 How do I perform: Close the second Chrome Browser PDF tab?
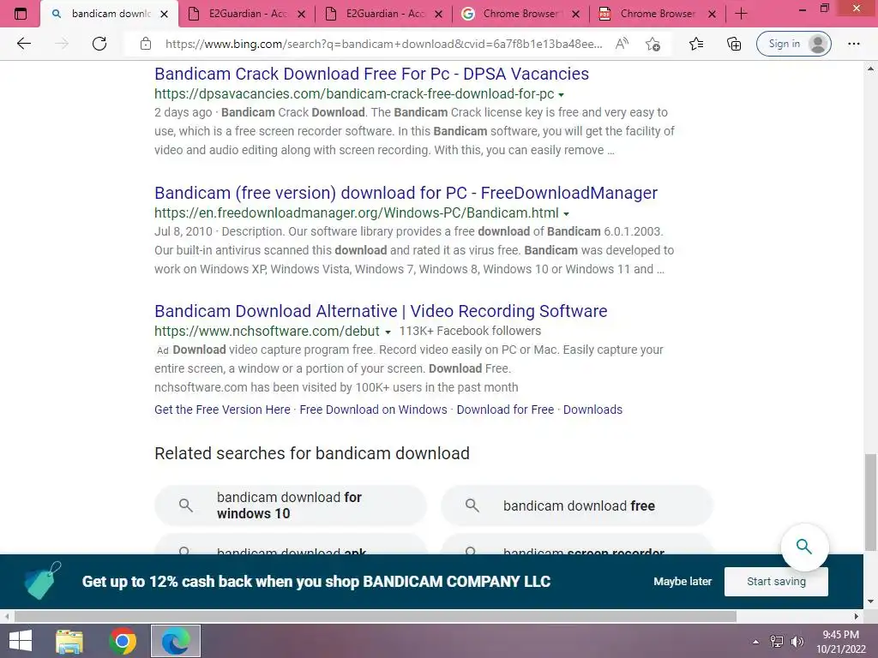pos(712,14)
